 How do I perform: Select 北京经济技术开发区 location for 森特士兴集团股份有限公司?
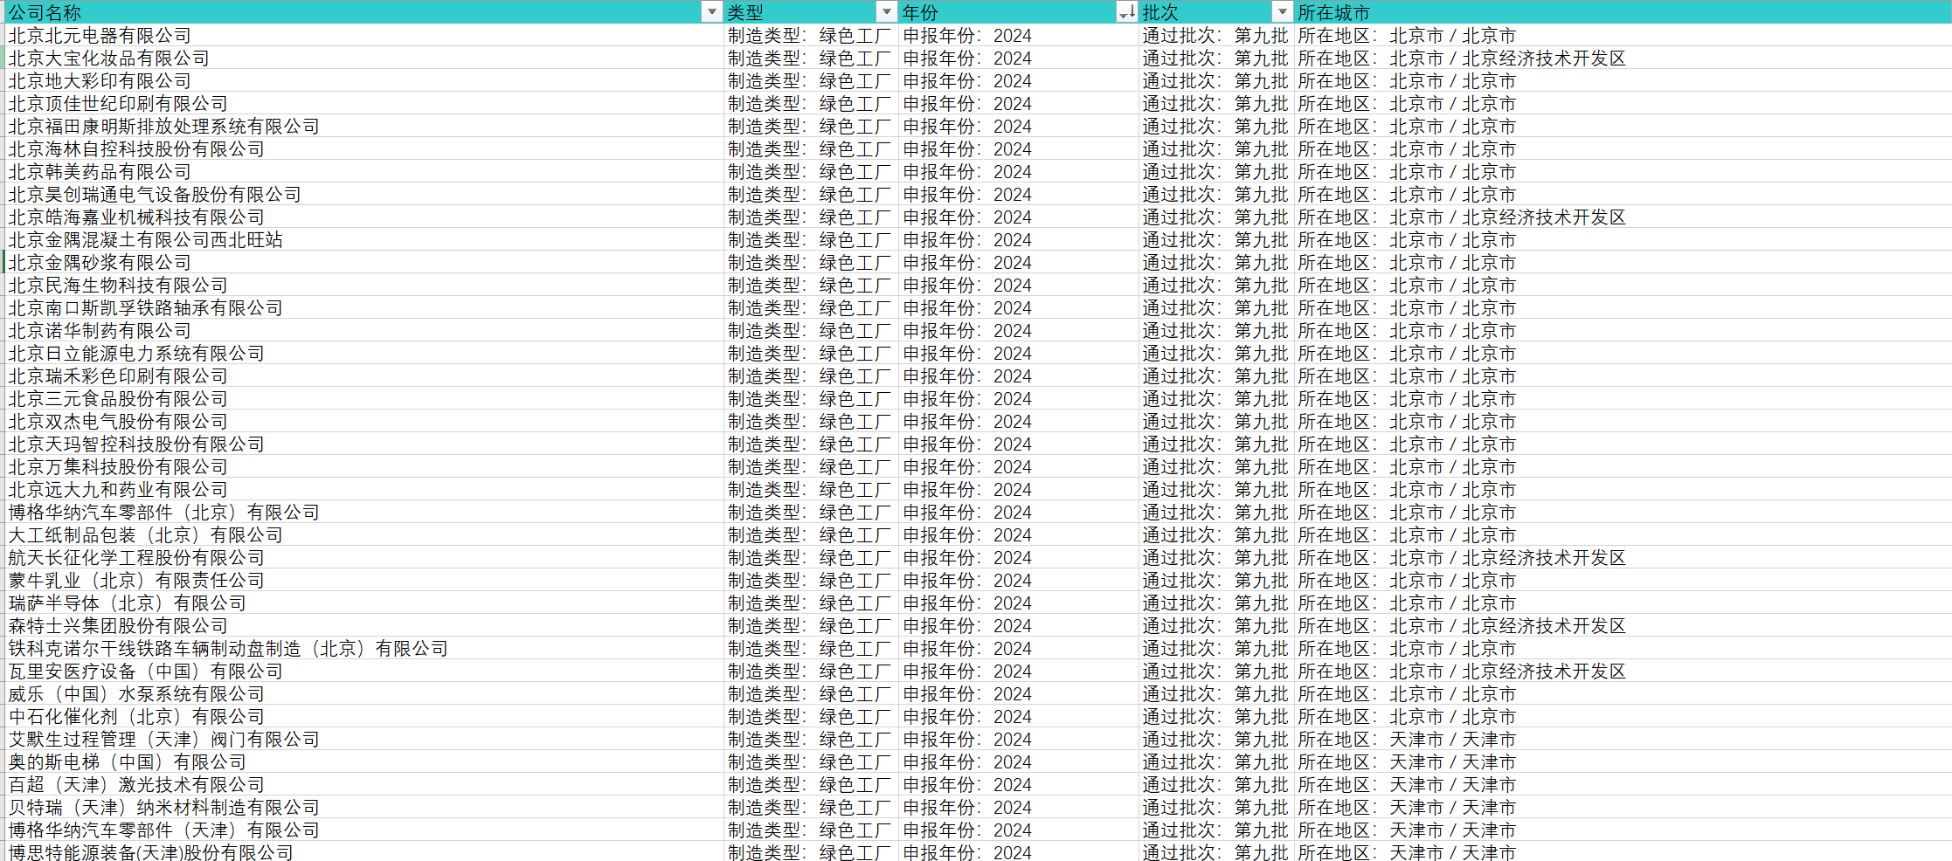tap(1623, 626)
